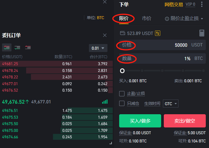Screen dimensions: 209x148
Task: Enable the 止盈/止损 checkbox
Action: pyautogui.click(x=122, y=94)
